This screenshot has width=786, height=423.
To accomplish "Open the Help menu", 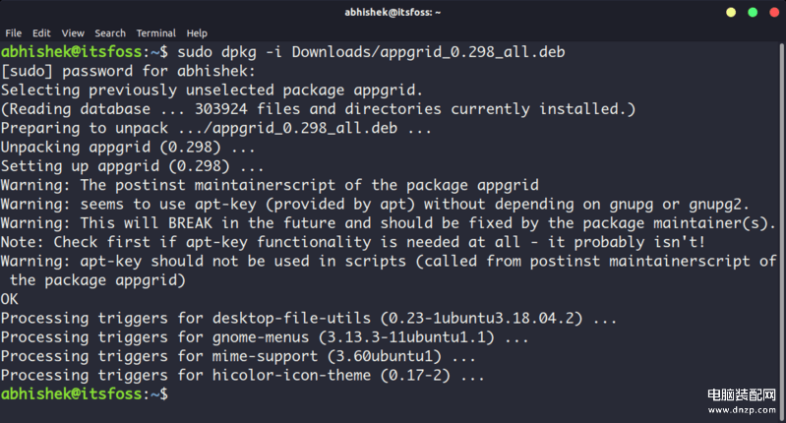I will coord(197,33).
